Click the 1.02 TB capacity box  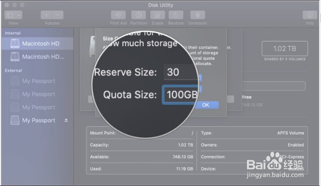285,49
